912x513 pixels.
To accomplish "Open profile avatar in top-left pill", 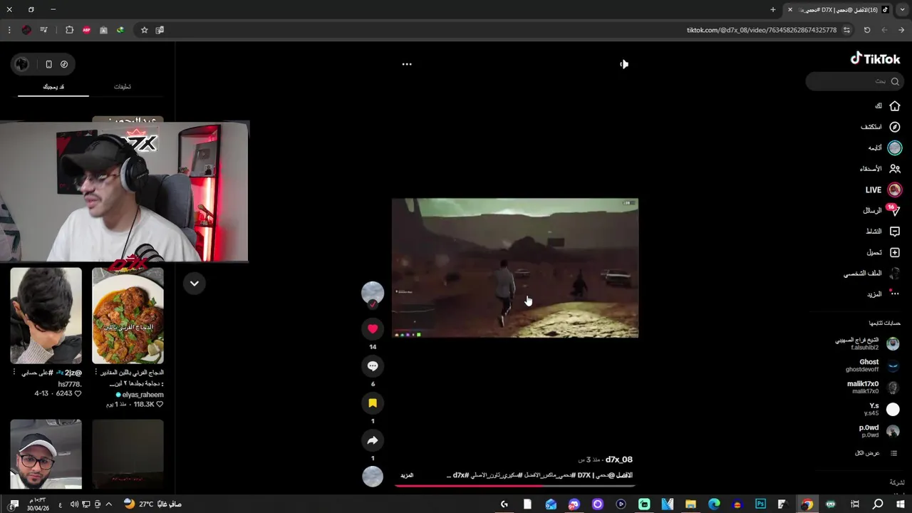I will pos(22,64).
